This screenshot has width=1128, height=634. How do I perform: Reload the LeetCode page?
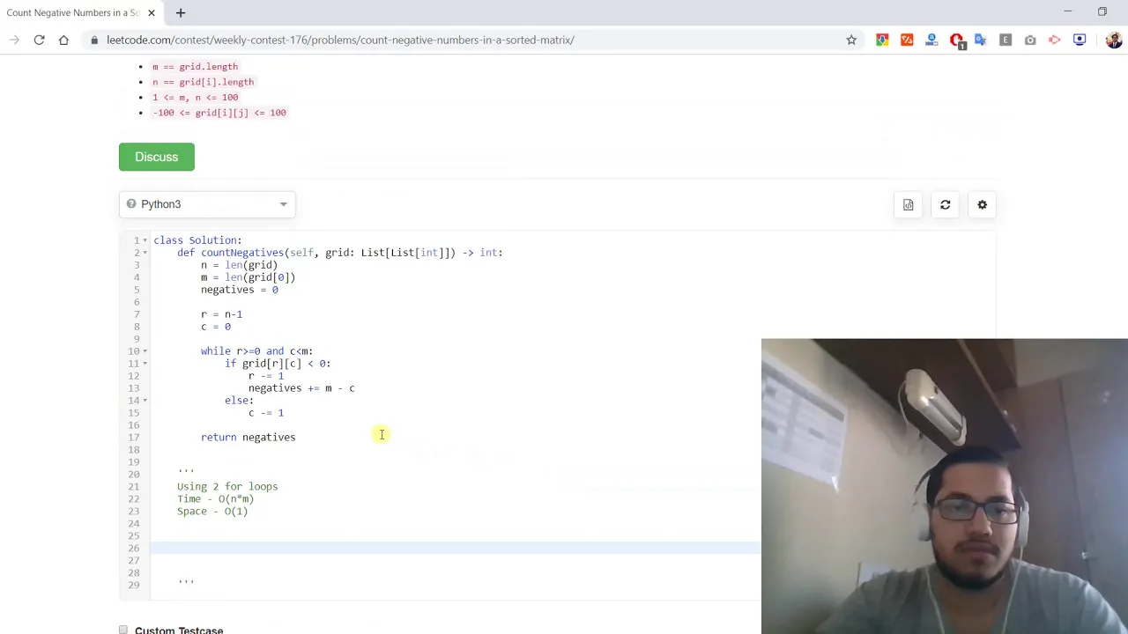[x=39, y=40]
